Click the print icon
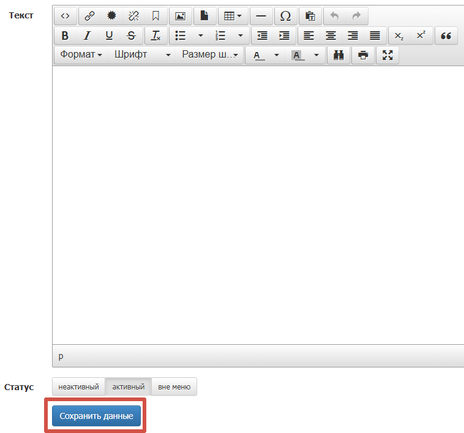The height and width of the screenshot is (433, 464). tap(363, 55)
